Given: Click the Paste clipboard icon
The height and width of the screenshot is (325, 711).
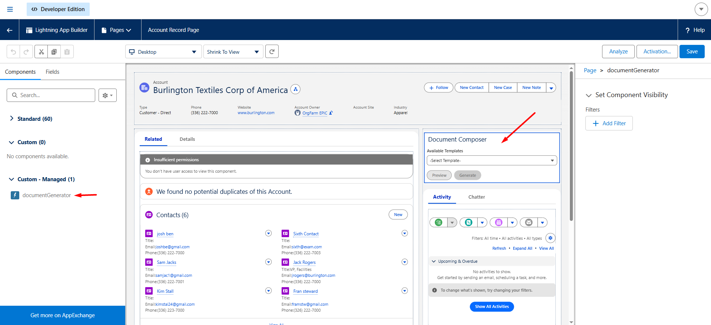Looking at the screenshot, I should click(67, 52).
